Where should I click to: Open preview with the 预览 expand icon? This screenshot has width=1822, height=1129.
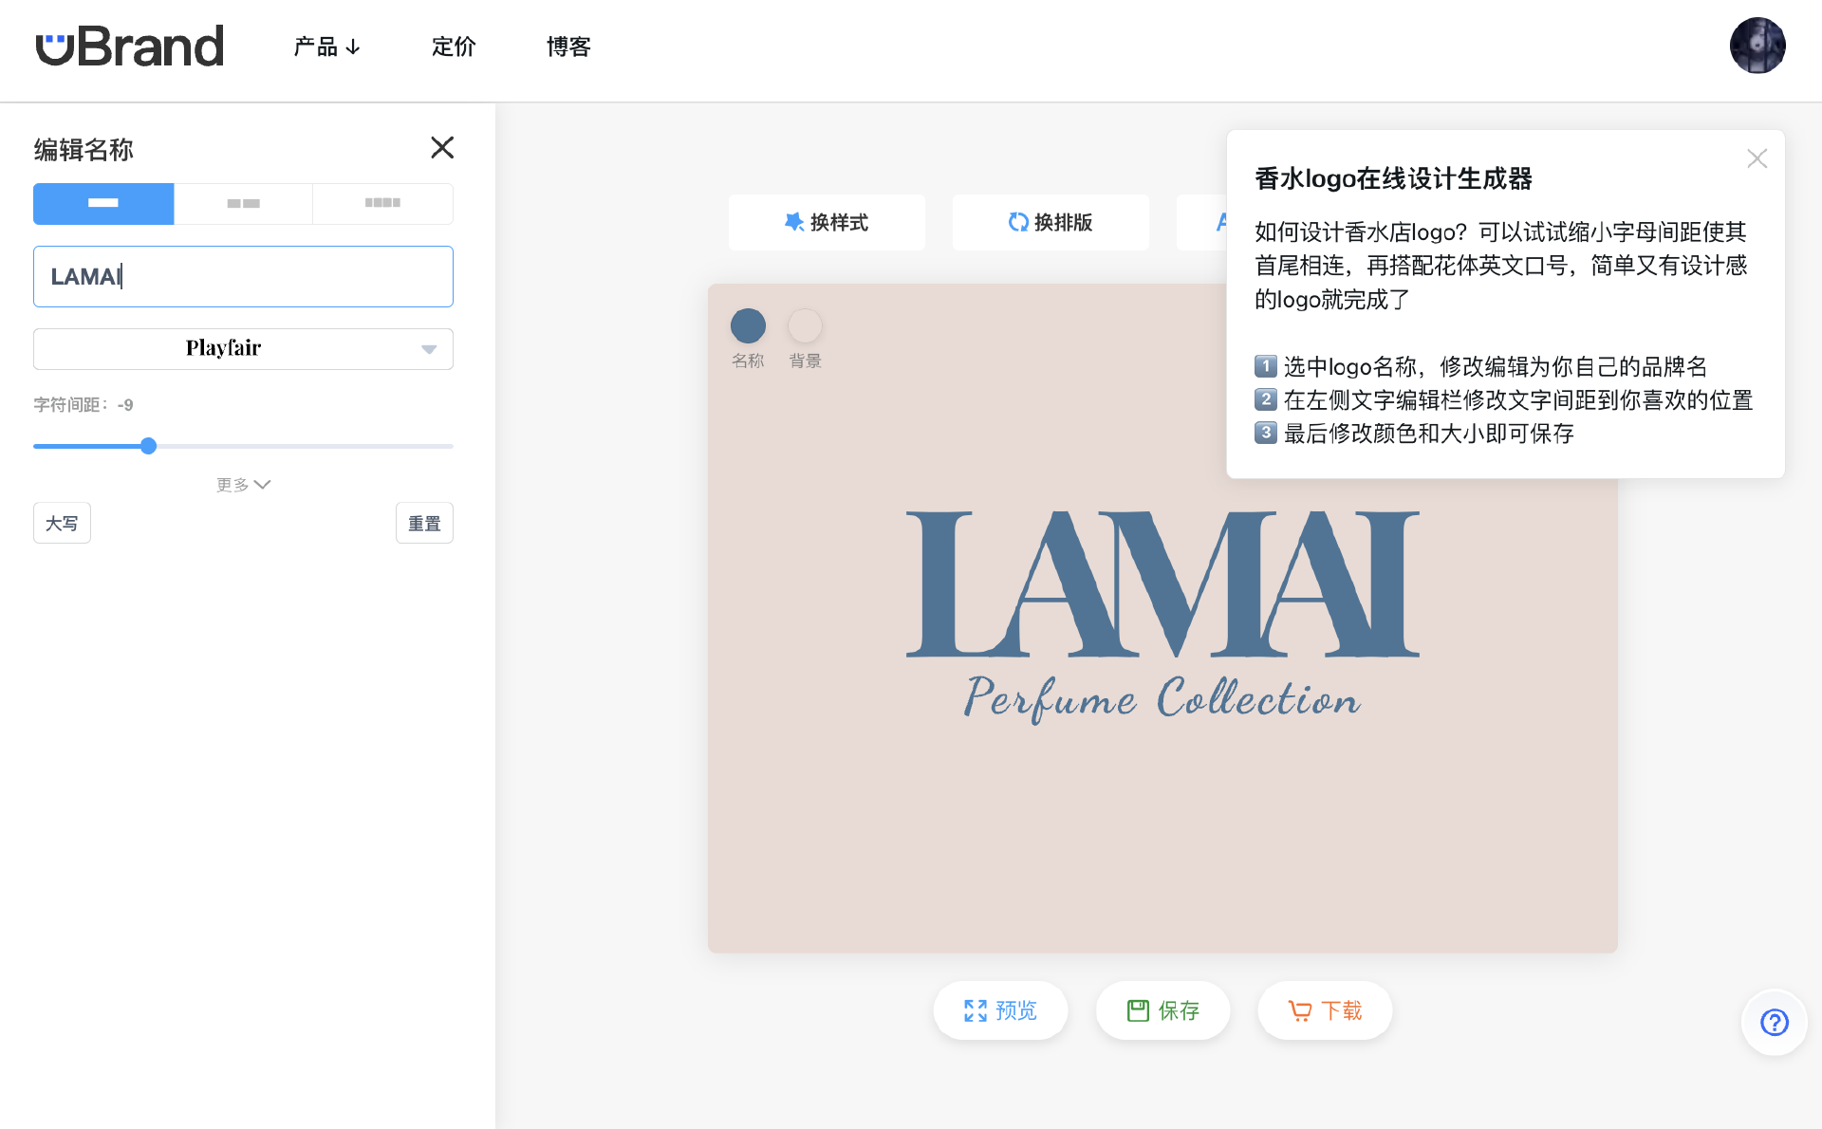pyautogui.click(x=976, y=1010)
